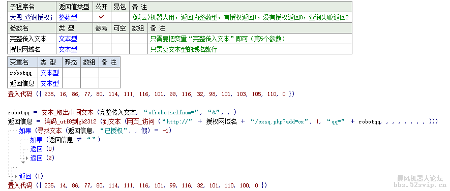Click the 返回值类型 header cell
This screenshot has width=450, height=191.
(x=74, y=7)
